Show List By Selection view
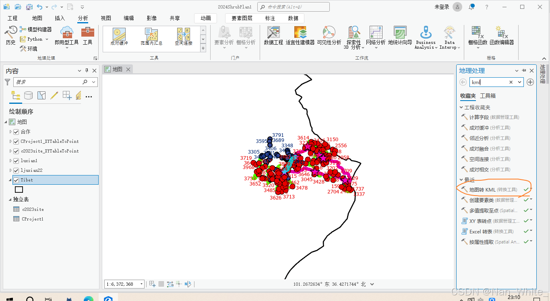 coord(41,95)
